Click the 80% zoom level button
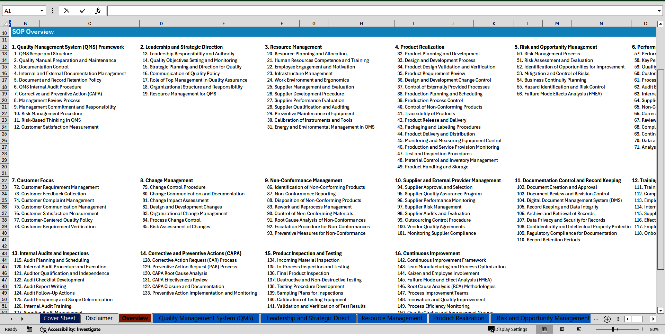 [x=654, y=329]
